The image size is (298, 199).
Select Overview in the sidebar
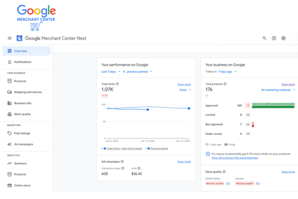(x=27, y=51)
